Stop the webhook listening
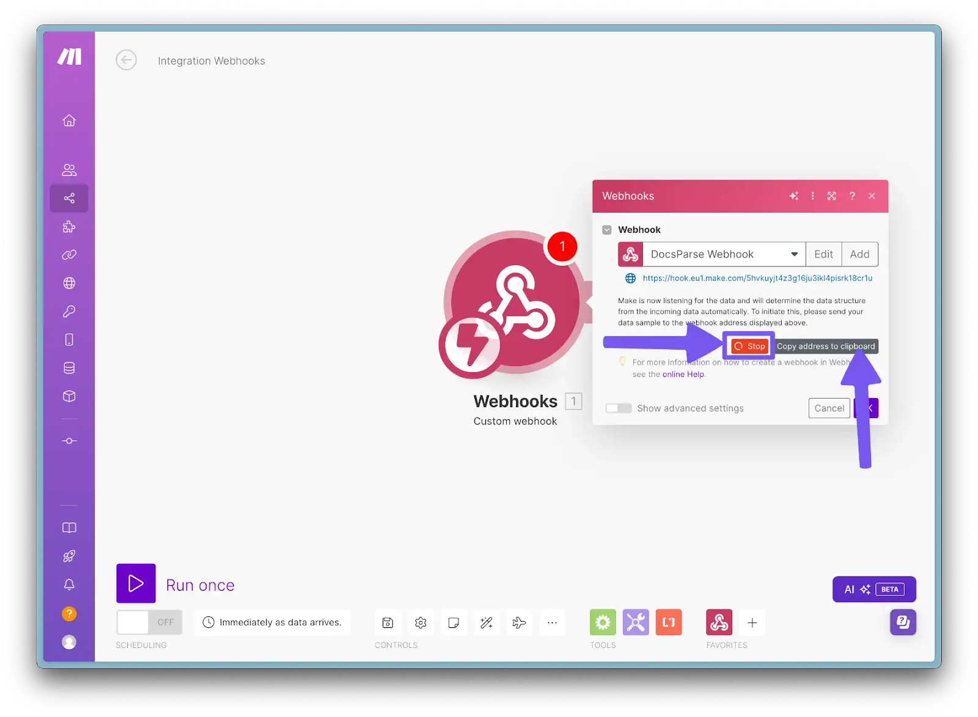978x717 pixels. (x=749, y=346)
